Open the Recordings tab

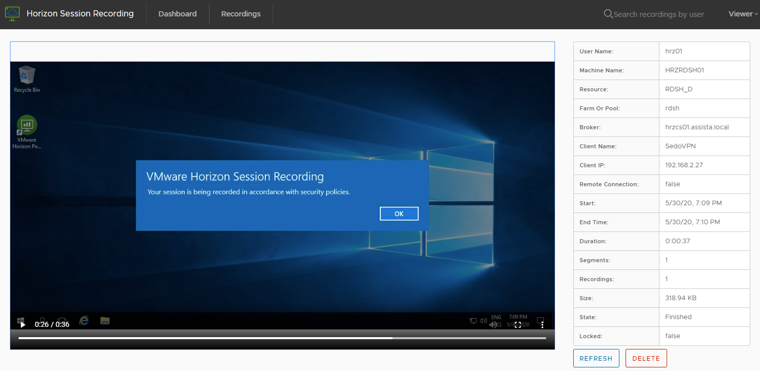pyautogui.click(x=241, y=14)
